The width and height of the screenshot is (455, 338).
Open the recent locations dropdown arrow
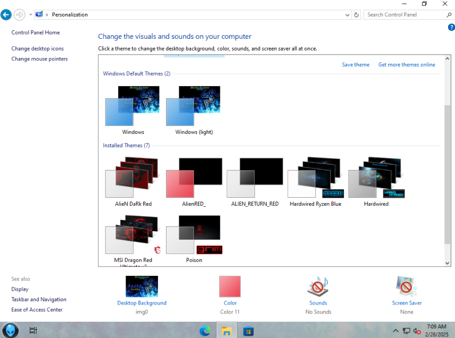click(x=30, y=14)
